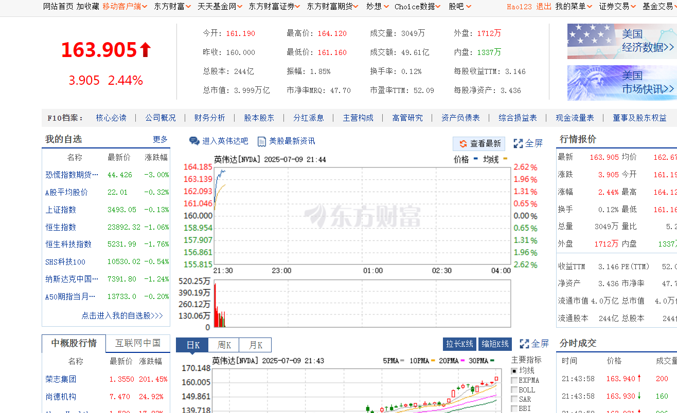This screenshot has width=677, height=413.
Task: Switch to the 周K chart tab
Action: pos(224,345)
